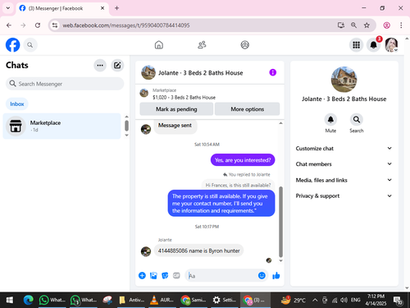Click the 'Yes, are you interested?' message
This screenshot has height=308, width=410.
pyautogui.click(x=243, y=160)
